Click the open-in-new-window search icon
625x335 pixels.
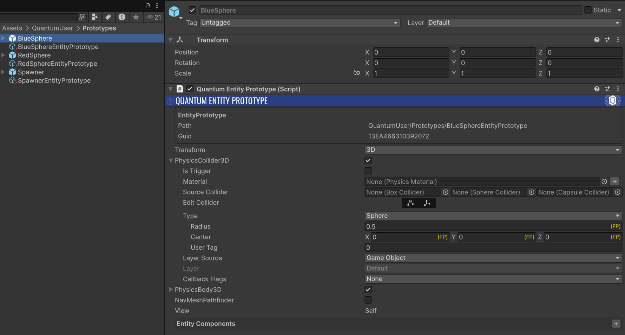coord(82,17)
